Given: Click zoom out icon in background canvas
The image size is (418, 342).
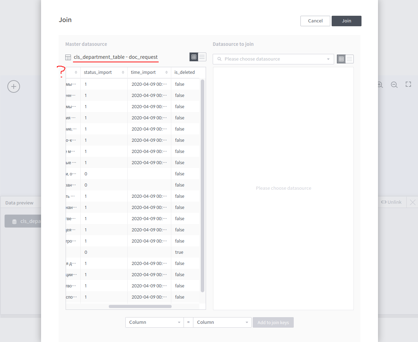Looking at the screenshot, I should tap(394, 85).
